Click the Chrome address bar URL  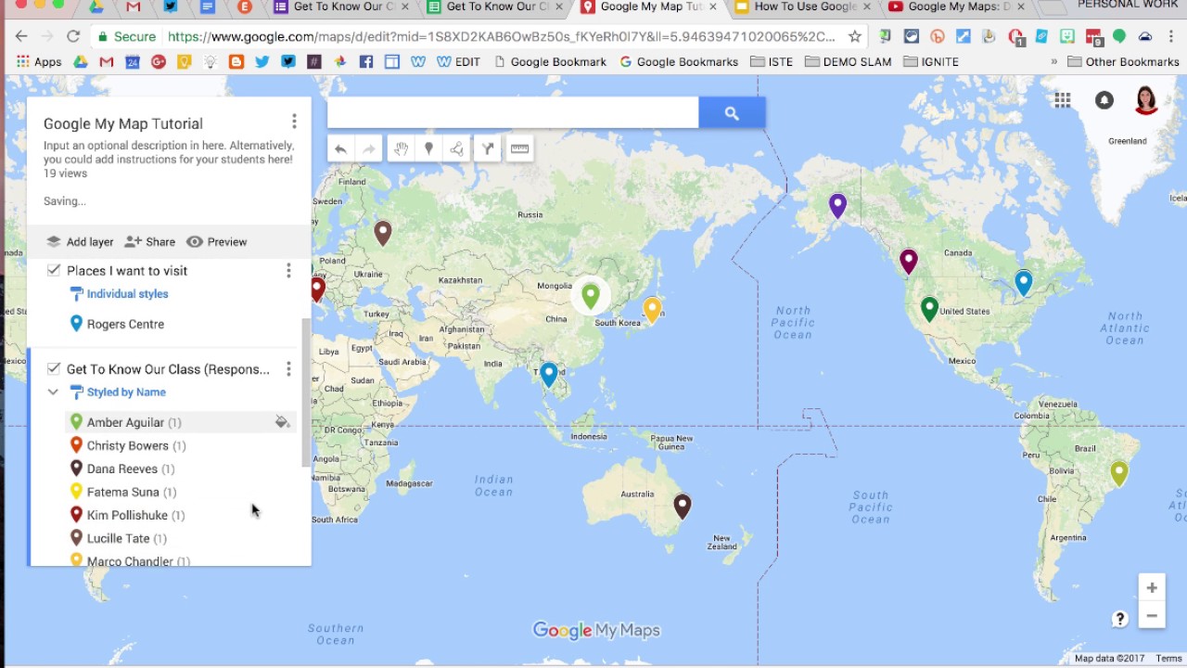click(x=501, y=37)
